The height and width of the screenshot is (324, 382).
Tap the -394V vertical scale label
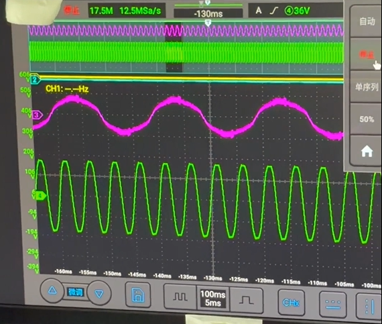click(33, 269)
